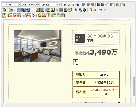Apply italic formatting

coord(69,5)
